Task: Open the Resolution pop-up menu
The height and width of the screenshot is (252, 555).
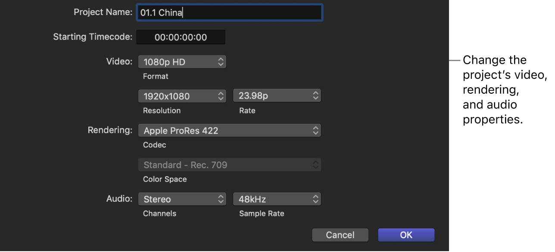Action: tap(182, 95)
